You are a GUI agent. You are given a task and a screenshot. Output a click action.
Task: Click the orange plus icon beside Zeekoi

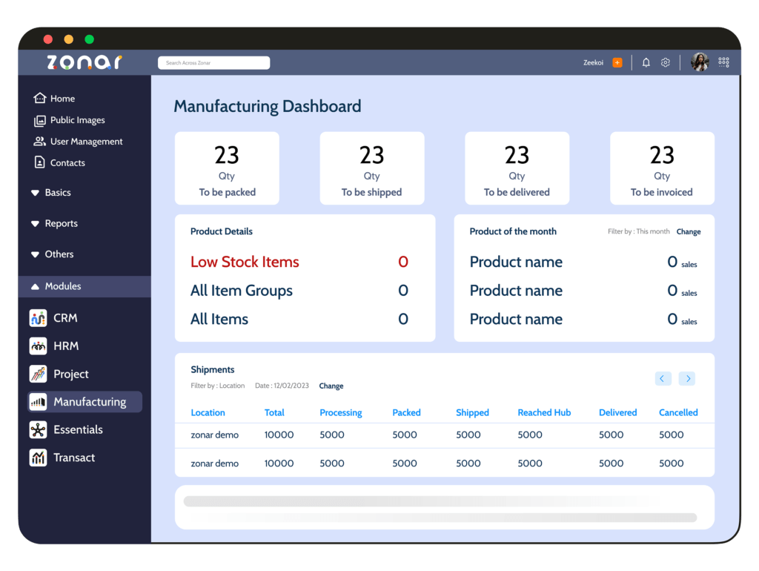pos(617,62)
